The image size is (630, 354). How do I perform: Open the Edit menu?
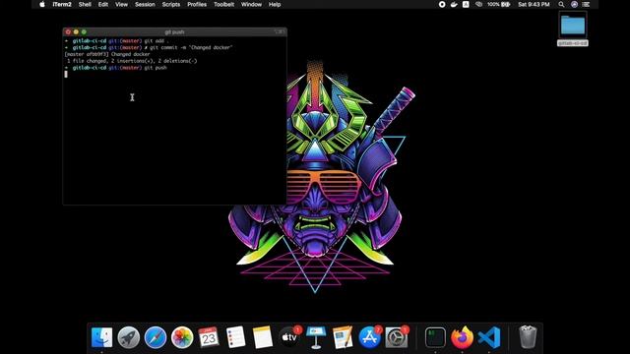pyautogui.click(x=103, y=4)
